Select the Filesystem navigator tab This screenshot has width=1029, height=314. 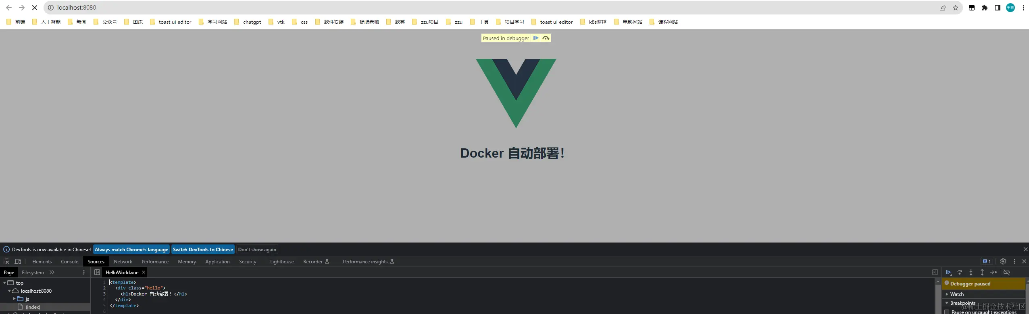33,272
